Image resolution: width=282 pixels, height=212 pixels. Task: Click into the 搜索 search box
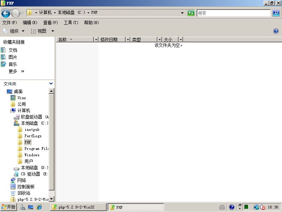coord(233,13)
